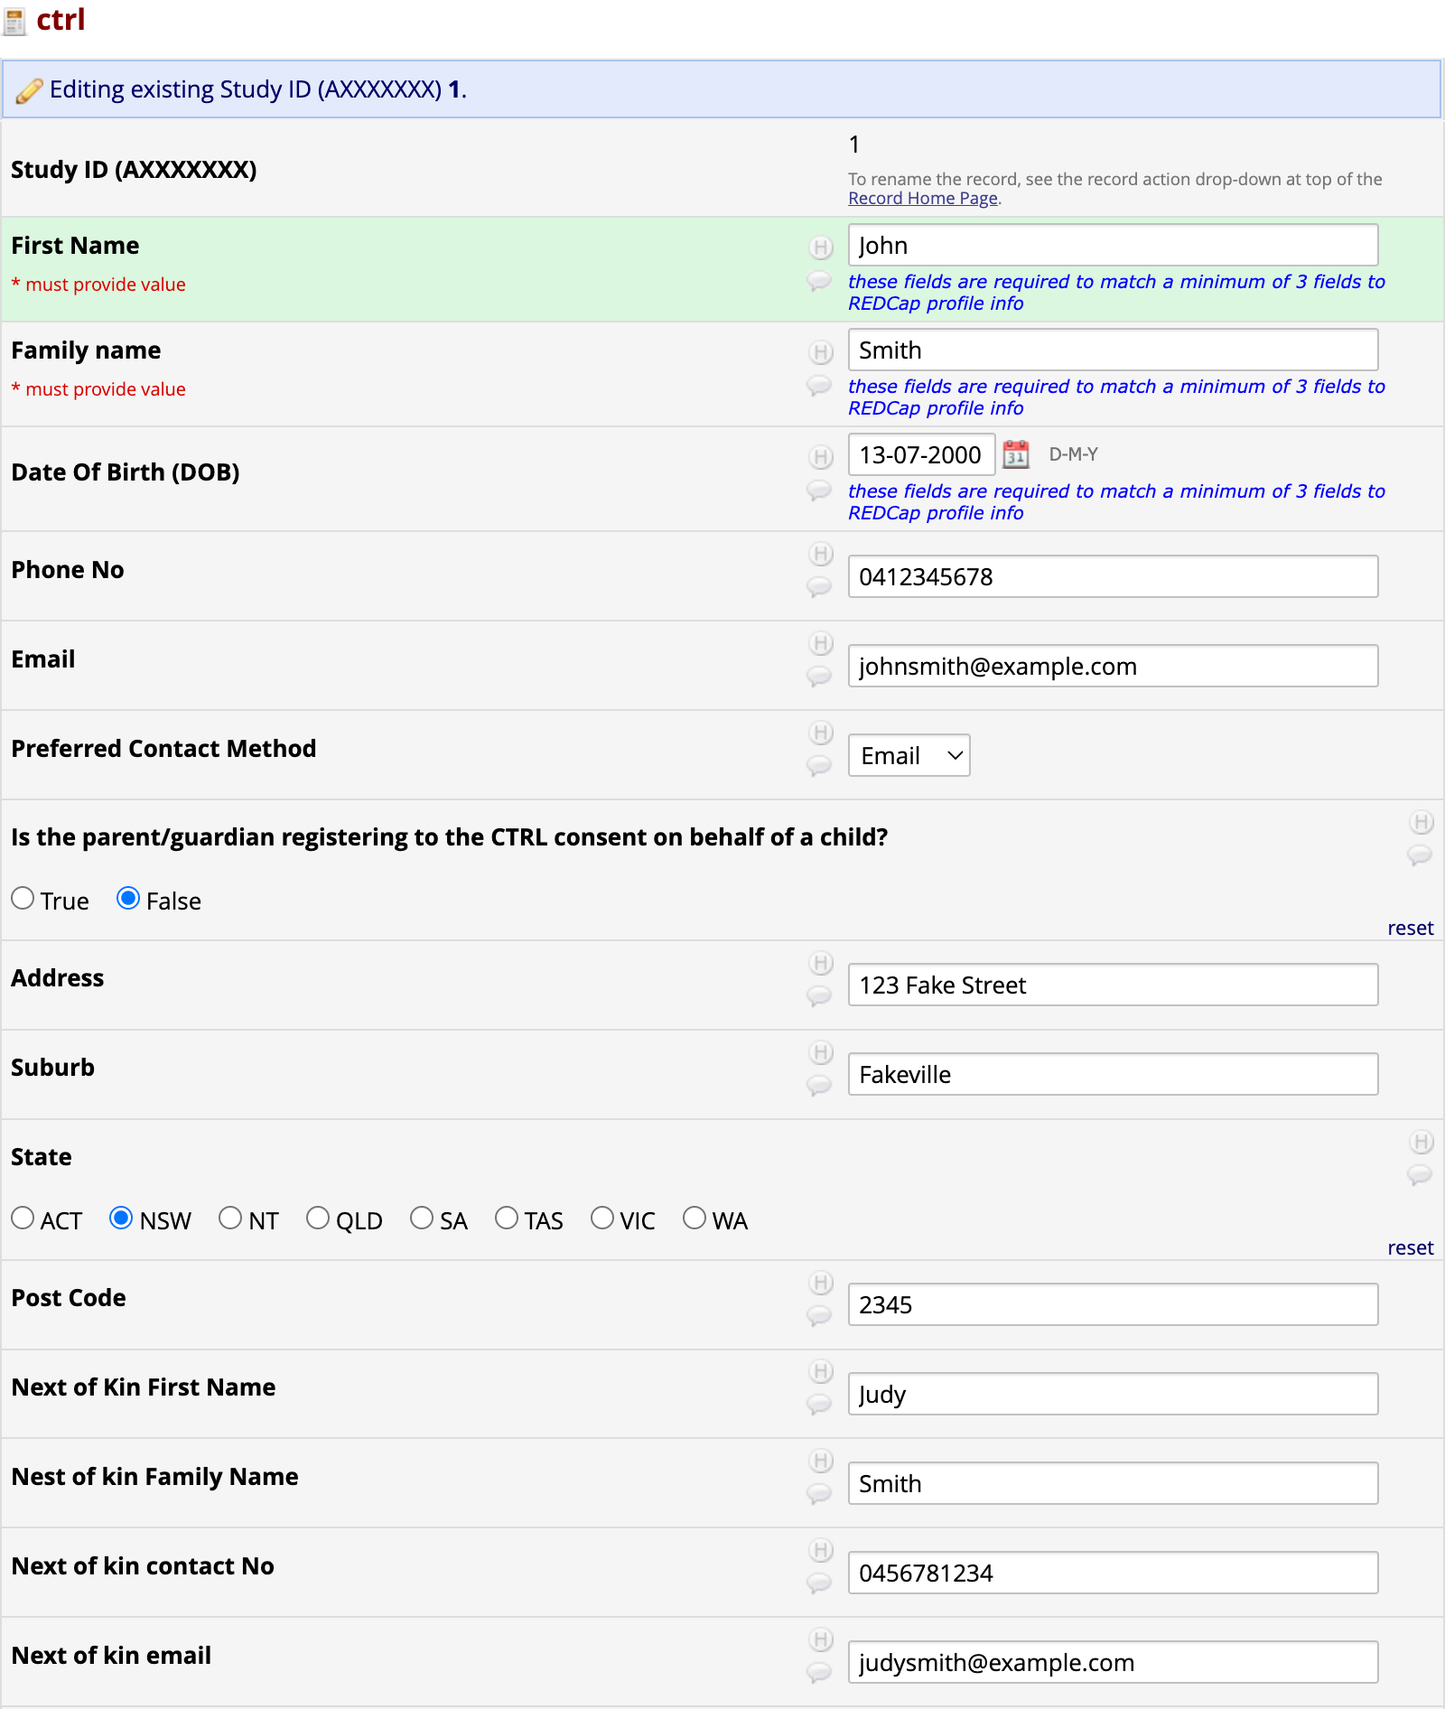This screenshot has height=1709, width=1445.
Task: Click the history icon for State field
Action: [x=1421, y=1143]
